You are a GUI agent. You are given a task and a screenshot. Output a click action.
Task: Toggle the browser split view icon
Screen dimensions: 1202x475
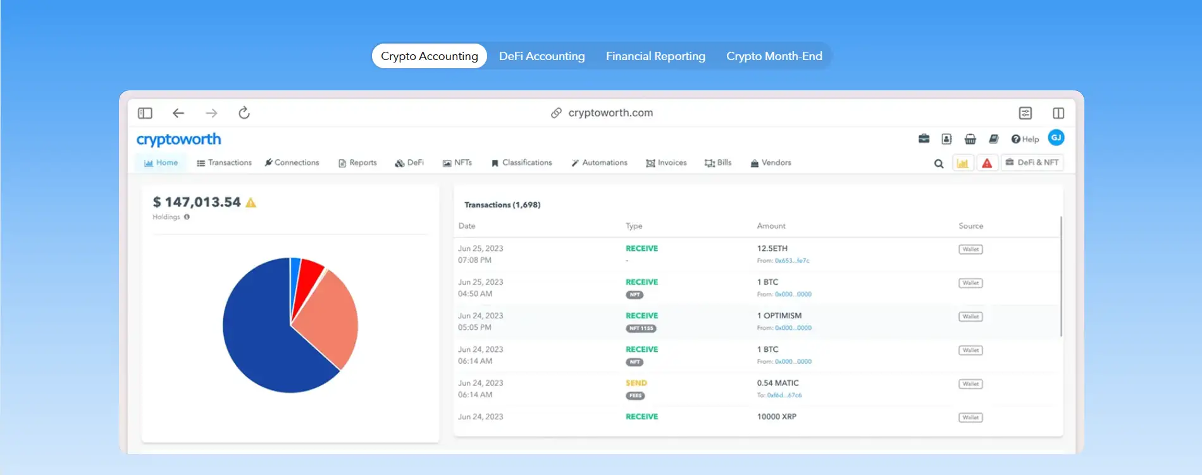click(1058, 113)
